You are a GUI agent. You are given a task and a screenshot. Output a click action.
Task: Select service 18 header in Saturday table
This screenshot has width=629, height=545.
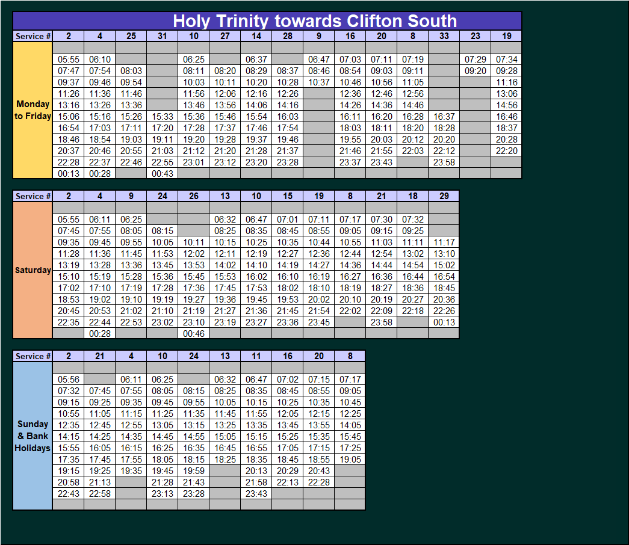tap(413, 196)
